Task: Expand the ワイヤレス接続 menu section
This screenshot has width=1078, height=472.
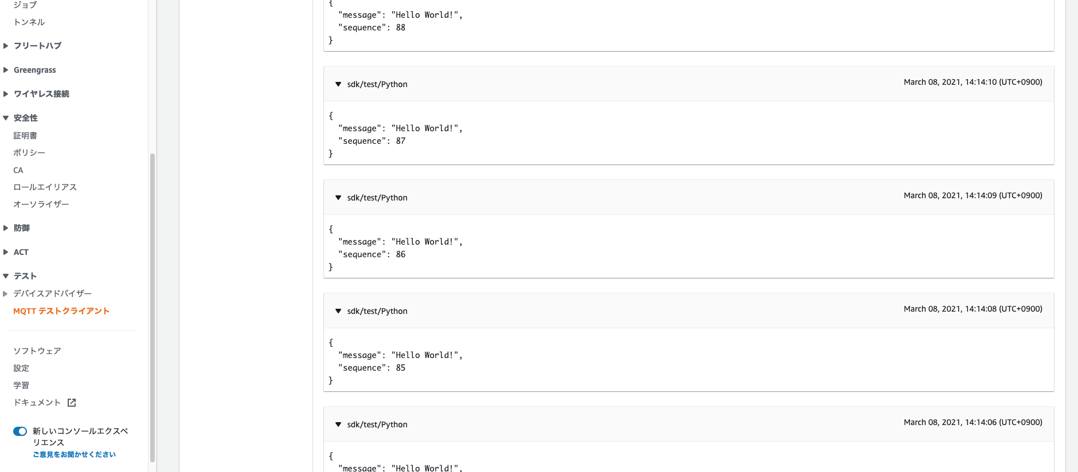Action: [6, 94]
